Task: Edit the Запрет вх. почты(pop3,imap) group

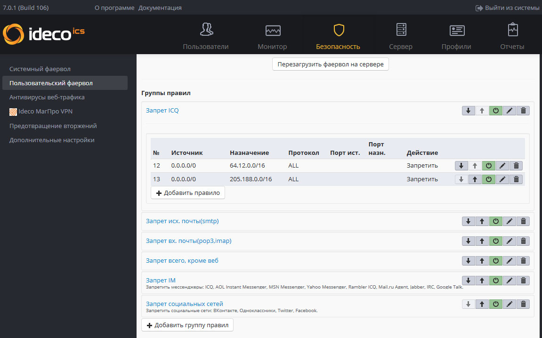Action: [510, 241]
